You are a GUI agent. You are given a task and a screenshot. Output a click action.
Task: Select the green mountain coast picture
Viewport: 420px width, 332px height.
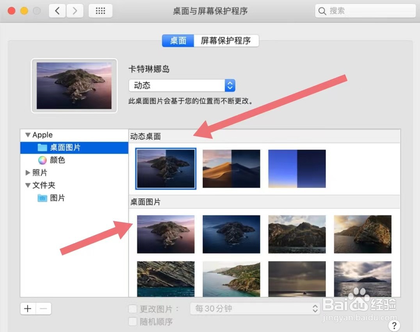[x=297, y=234]
